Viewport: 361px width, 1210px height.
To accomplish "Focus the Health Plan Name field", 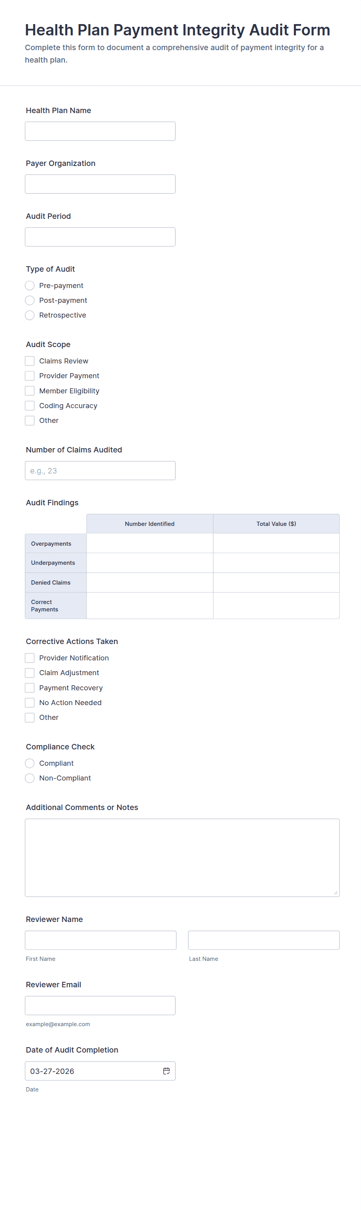I will click(100, 131).
